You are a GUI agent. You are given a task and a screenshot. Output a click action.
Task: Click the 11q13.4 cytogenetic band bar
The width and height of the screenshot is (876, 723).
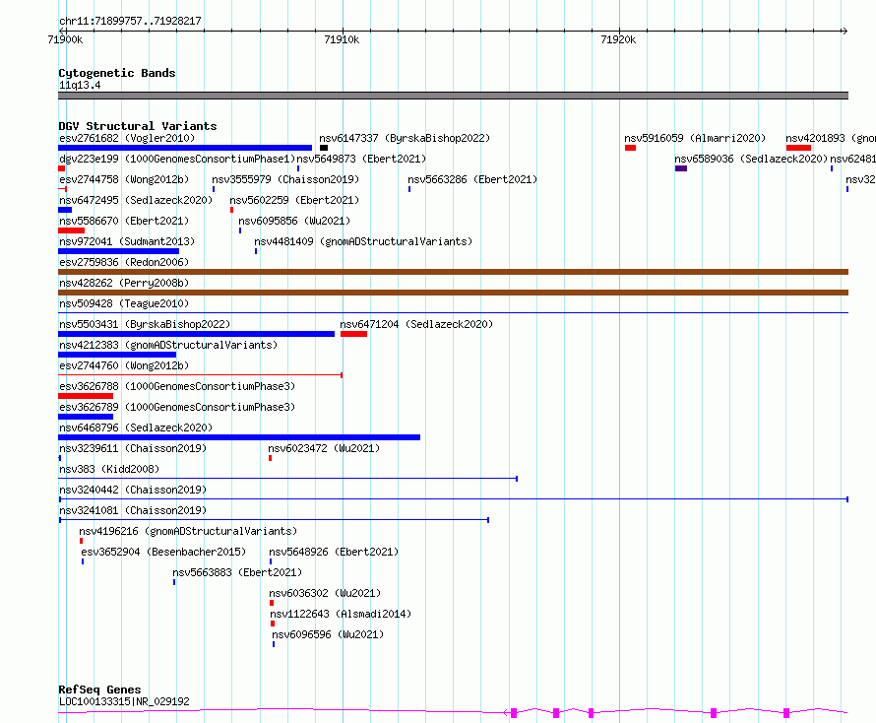tap(453, 96)
